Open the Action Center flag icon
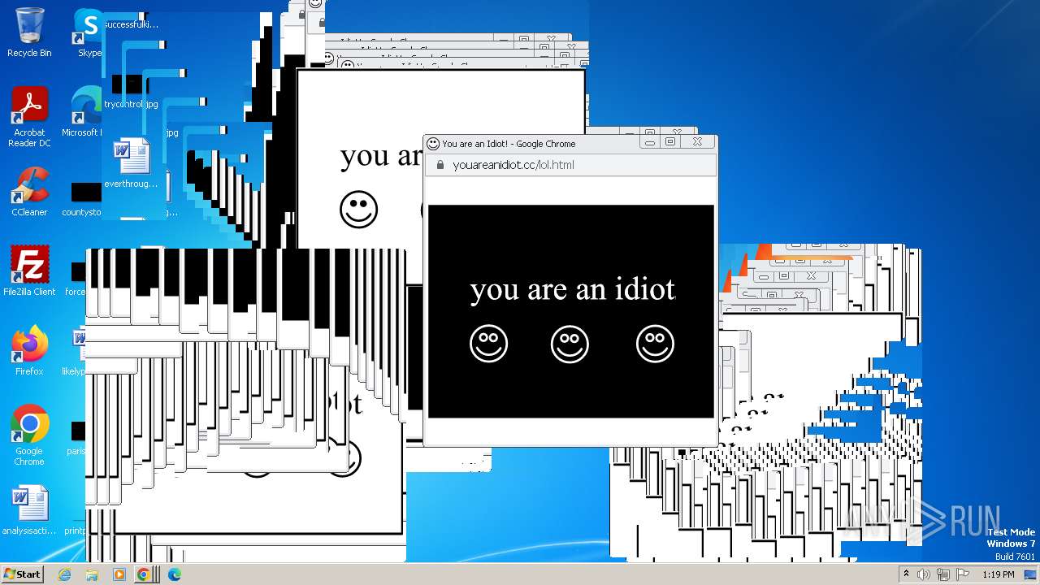This screenshot has width=1040, height=585. click(963, 574)
